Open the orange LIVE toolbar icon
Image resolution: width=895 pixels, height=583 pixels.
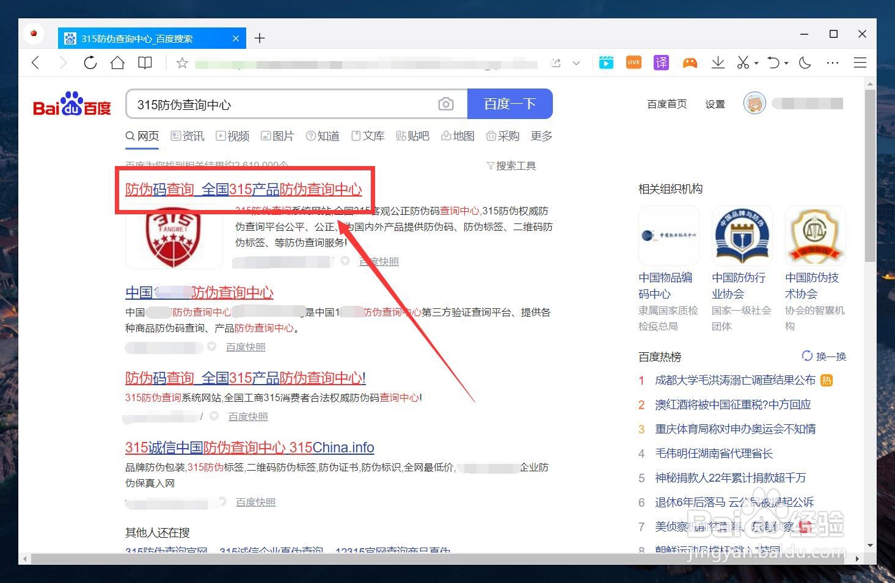tap(634, 62)
